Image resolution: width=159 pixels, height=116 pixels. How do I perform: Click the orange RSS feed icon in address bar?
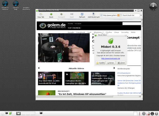118,15
